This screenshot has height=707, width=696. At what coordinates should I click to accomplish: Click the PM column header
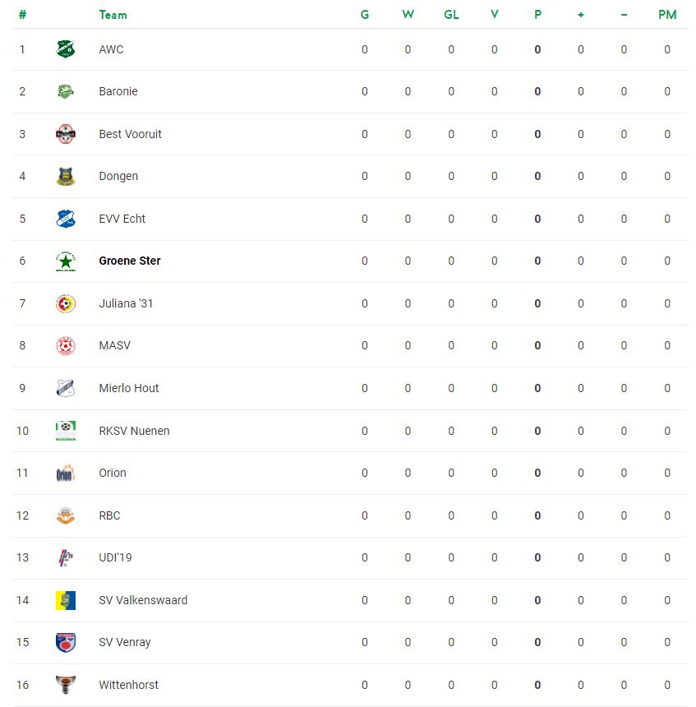point(667,15)
